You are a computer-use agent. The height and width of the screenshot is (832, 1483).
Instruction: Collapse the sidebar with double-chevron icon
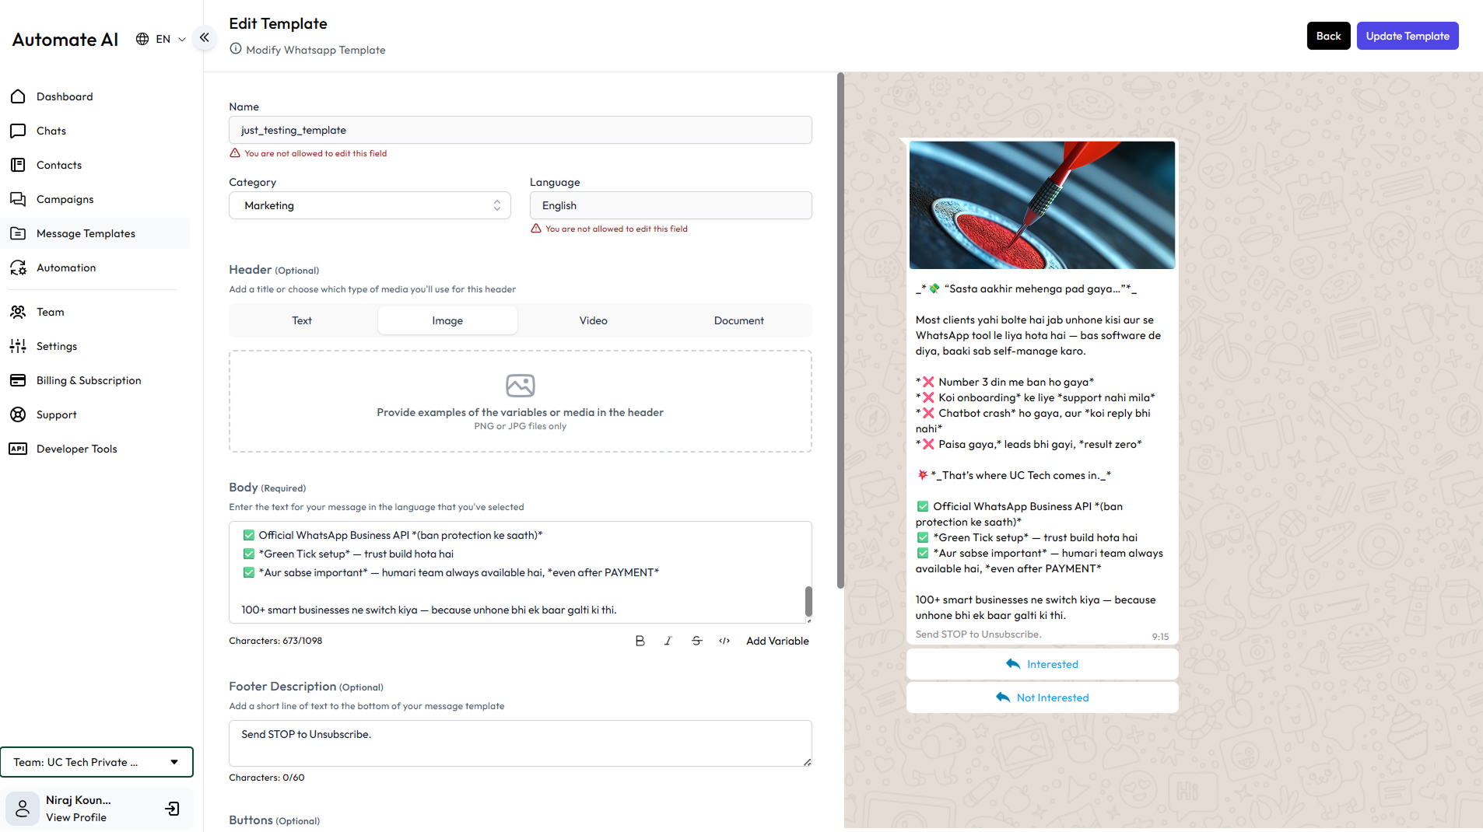[204, 37]
